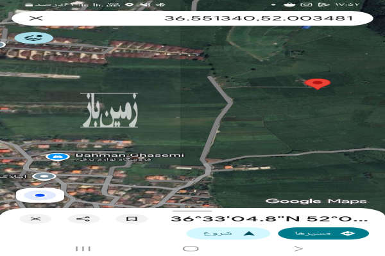Image resolution: width=385 pixels, height=256 pixels.
Task: Tap the gray place marker near the left edge
Action: click(x=44, y=176)
